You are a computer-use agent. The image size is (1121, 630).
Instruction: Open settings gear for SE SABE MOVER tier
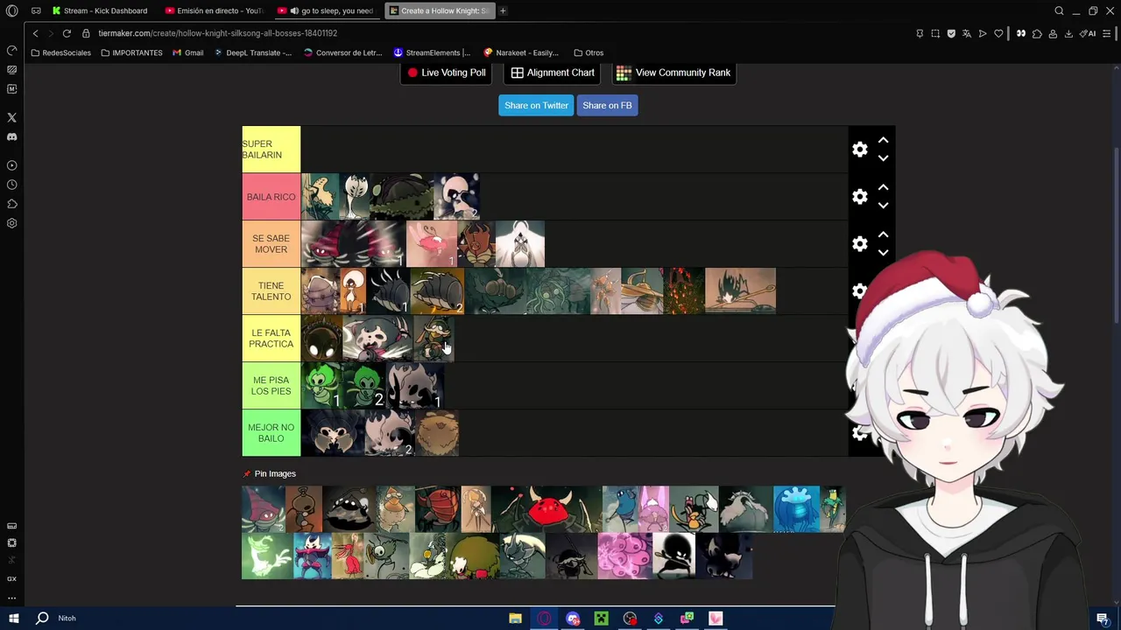860,244
